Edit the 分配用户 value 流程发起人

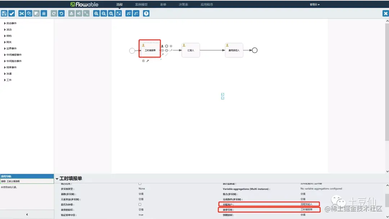307,204
